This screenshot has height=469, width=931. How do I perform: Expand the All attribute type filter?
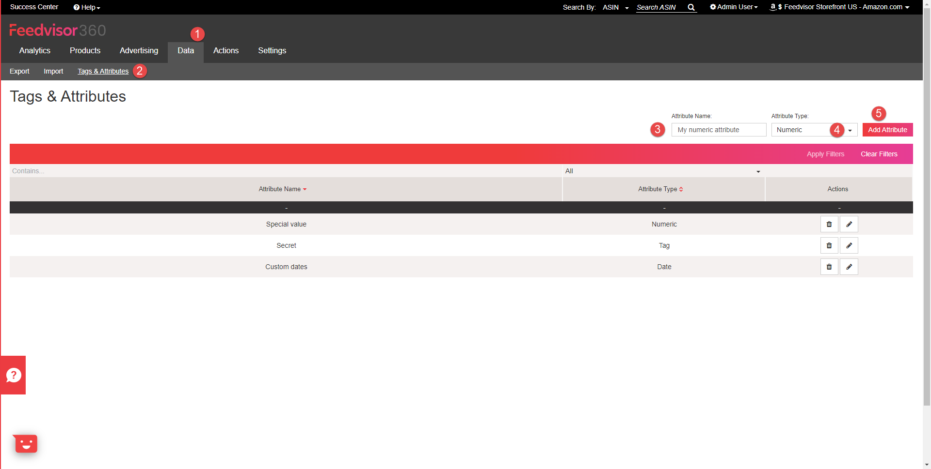(663, 171)
